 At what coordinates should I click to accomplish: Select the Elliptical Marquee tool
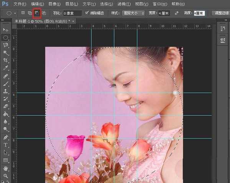6,37
